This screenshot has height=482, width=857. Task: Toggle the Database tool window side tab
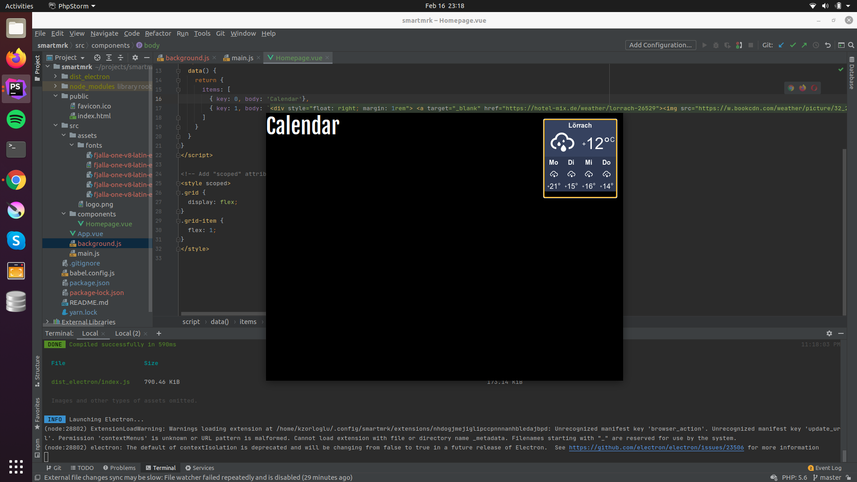pyautogui.click(x=852, y=74)
